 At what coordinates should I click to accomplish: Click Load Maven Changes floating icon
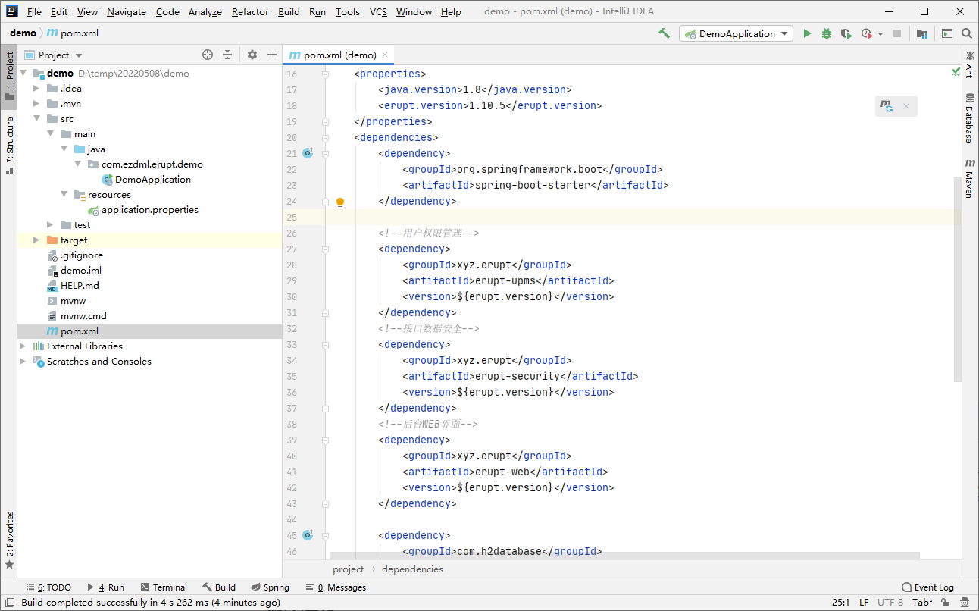click(886, 106)
